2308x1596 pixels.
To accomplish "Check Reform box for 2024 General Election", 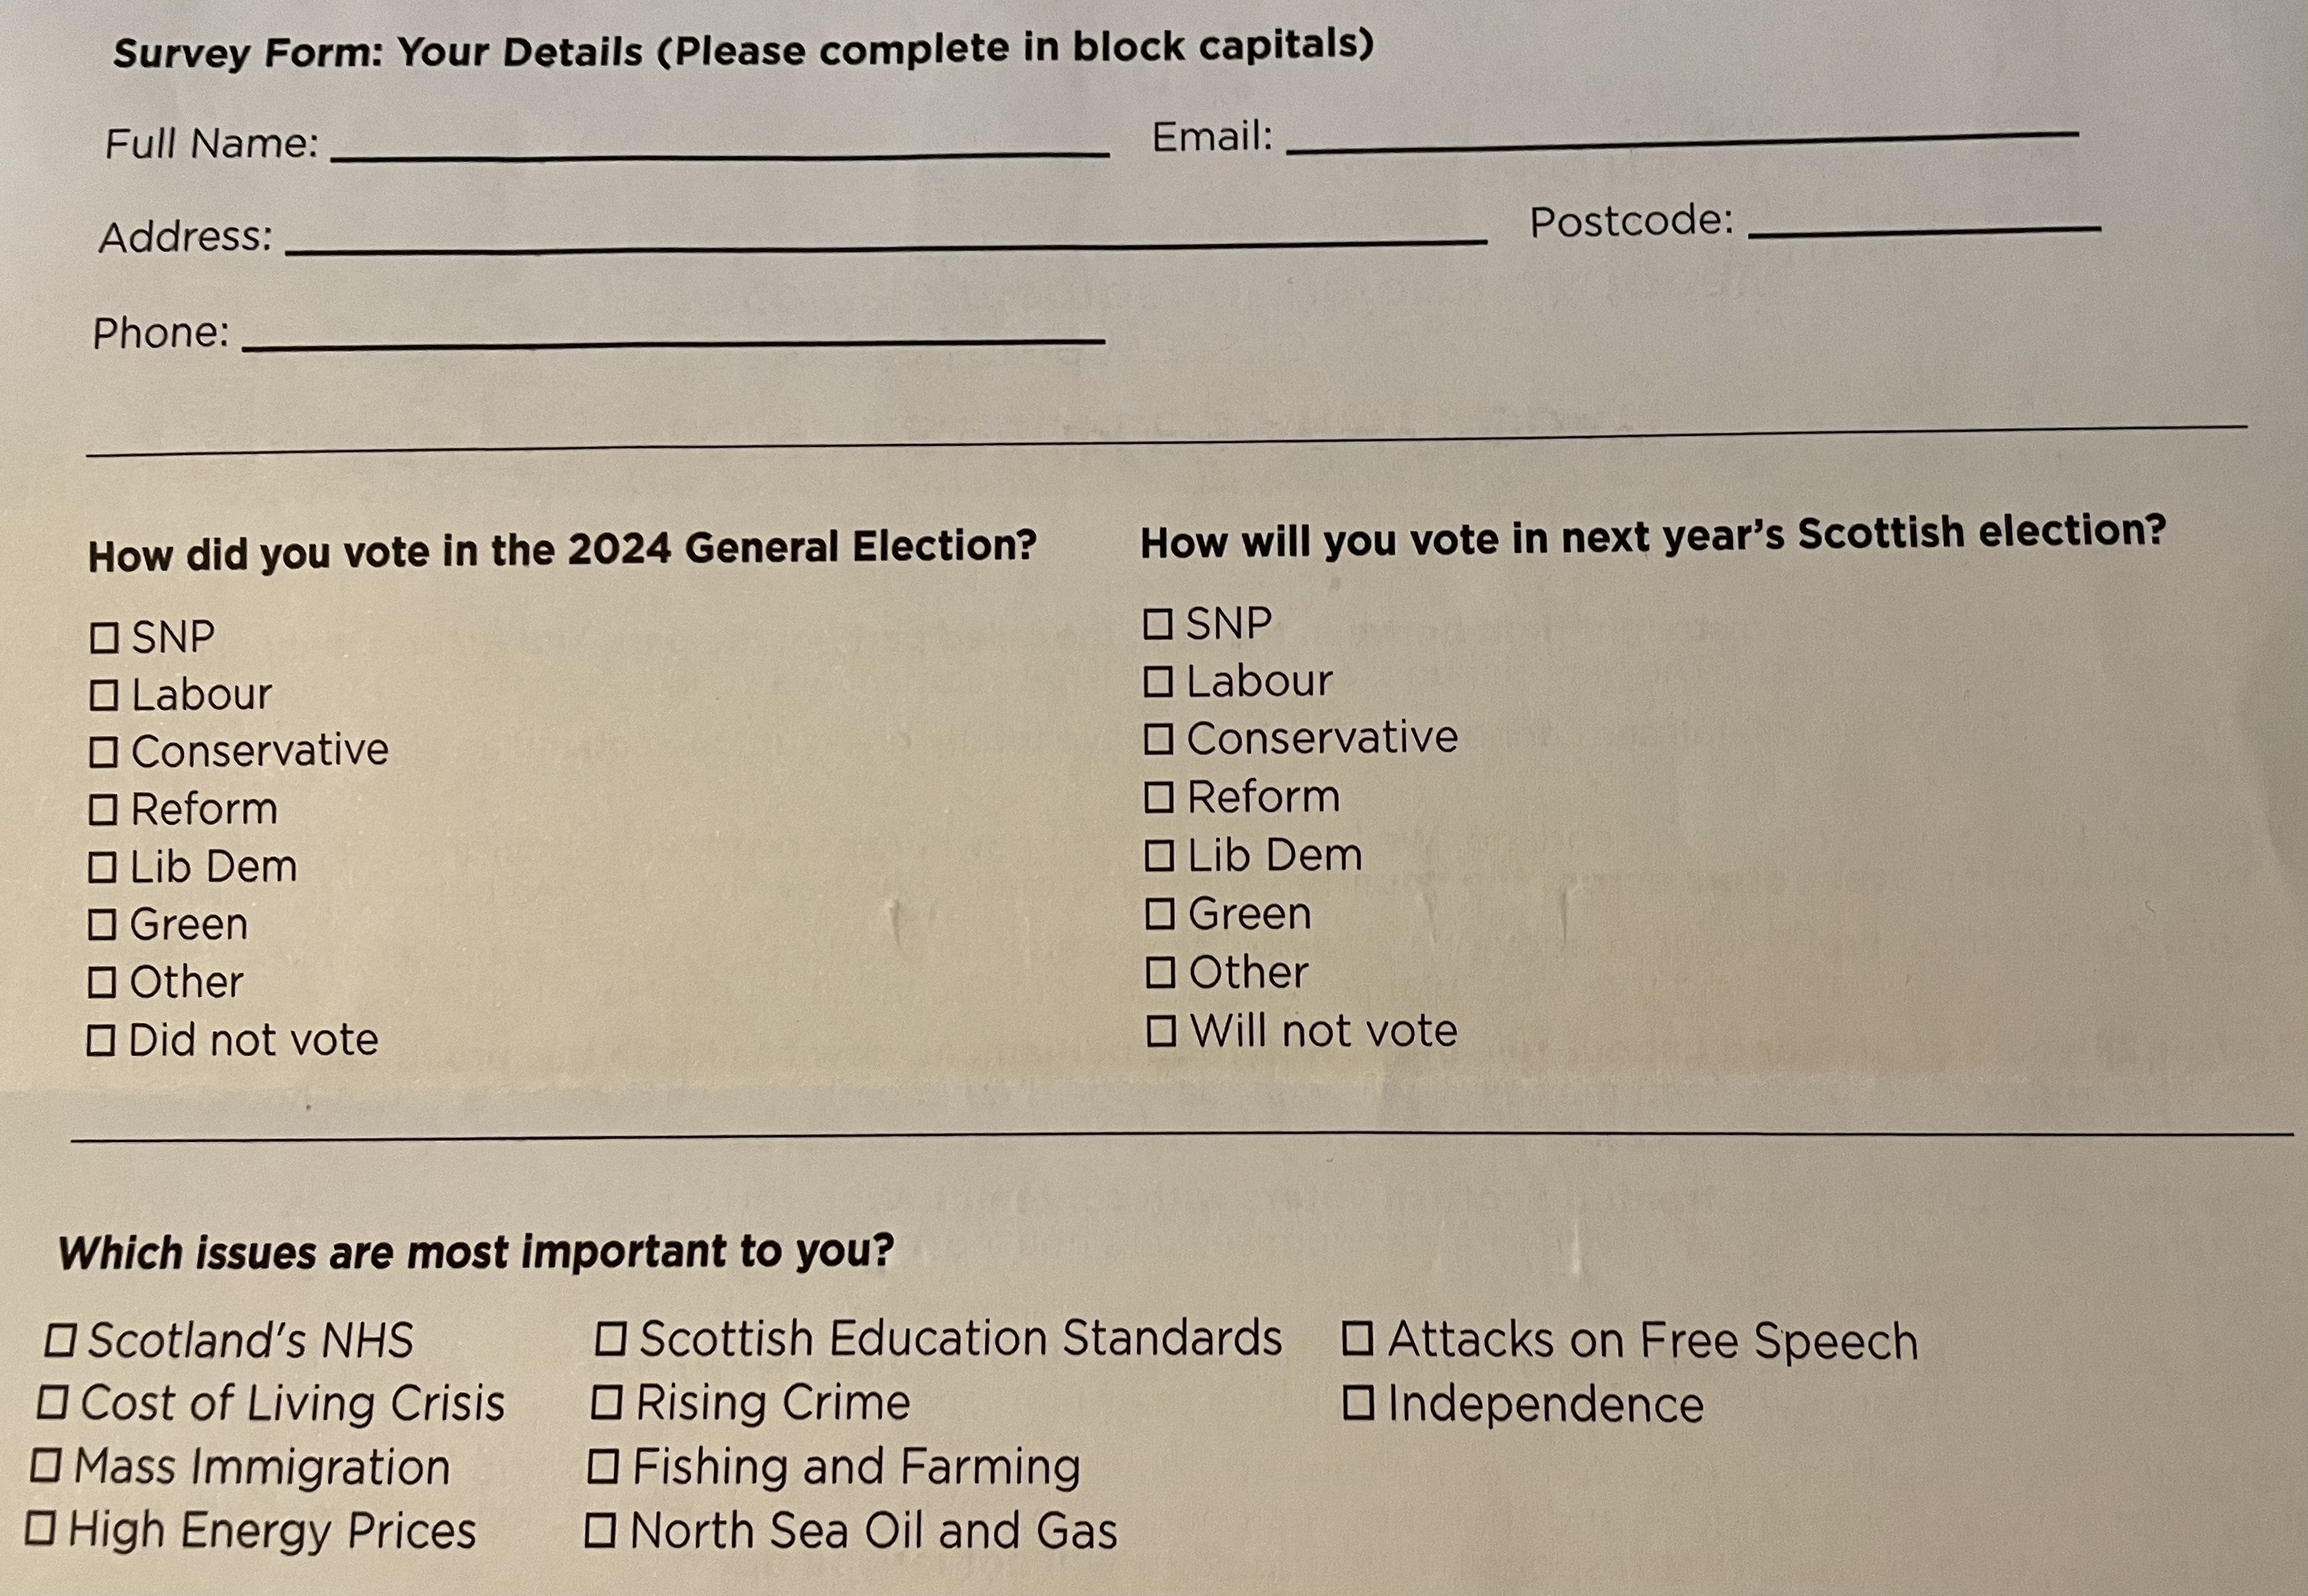I will click(x=103, y=810).
